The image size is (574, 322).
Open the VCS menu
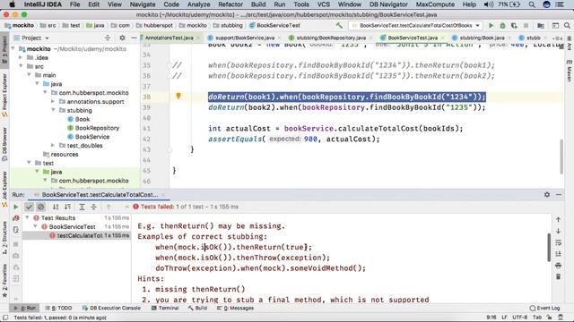coord(323,4)
